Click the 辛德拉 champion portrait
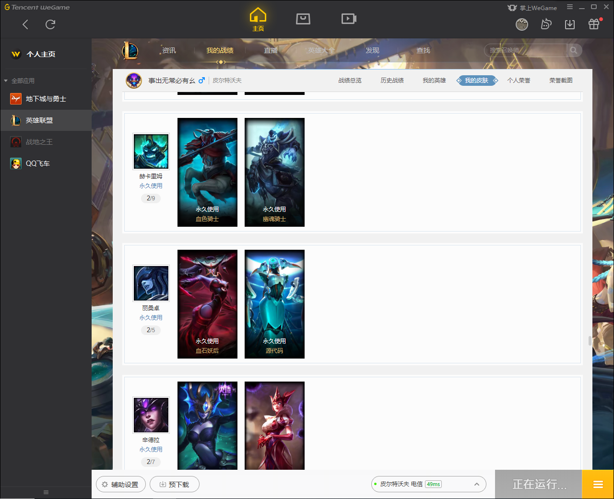 coord(151,415)
